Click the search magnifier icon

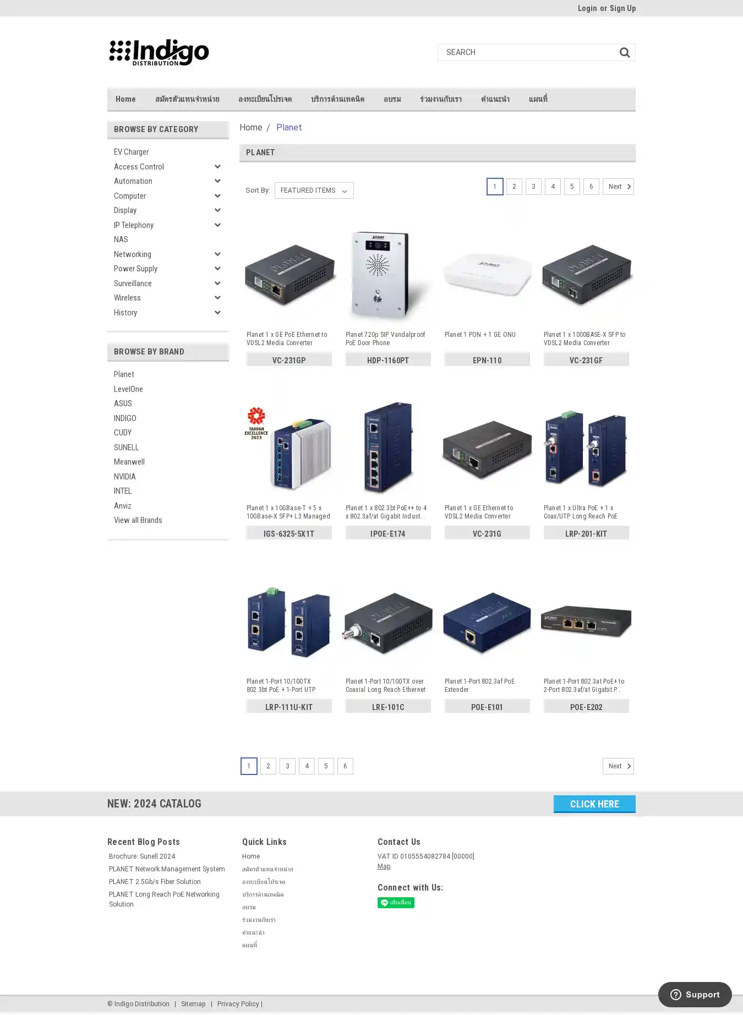coord(624,52)
